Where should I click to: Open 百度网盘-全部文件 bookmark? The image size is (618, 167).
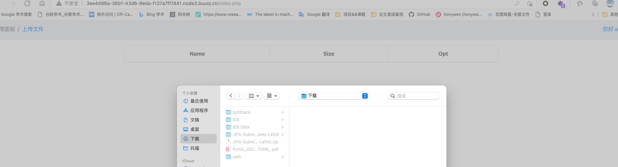pyautogui.click(x=508, y=15)
